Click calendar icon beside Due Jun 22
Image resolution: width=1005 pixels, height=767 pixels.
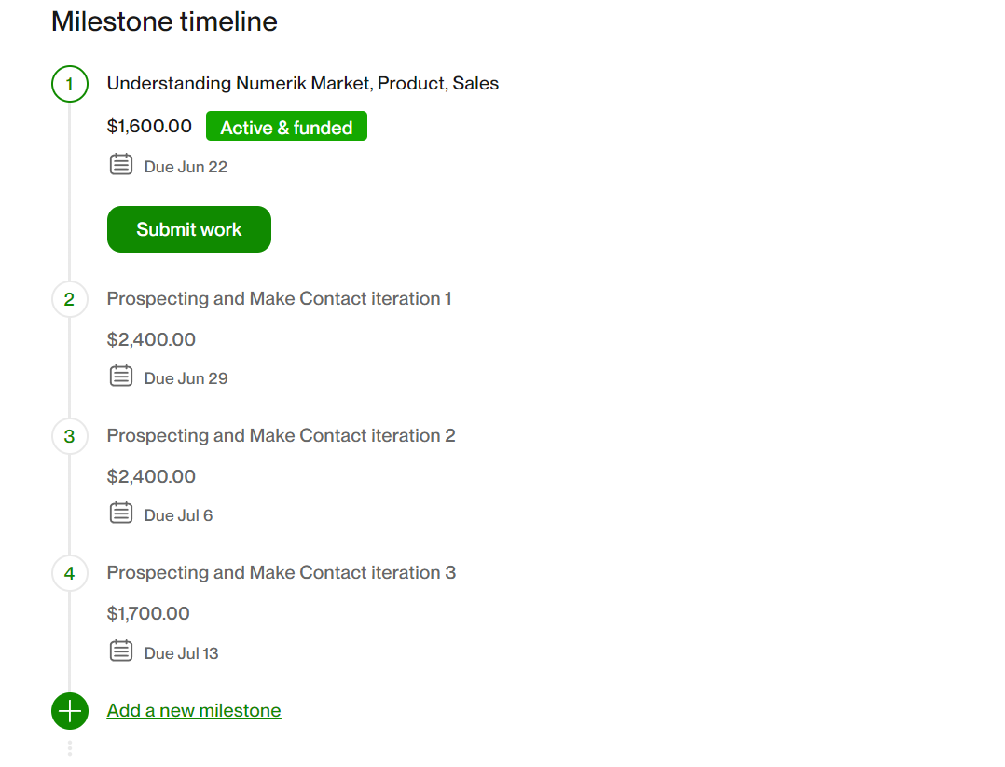coord(121,164)
